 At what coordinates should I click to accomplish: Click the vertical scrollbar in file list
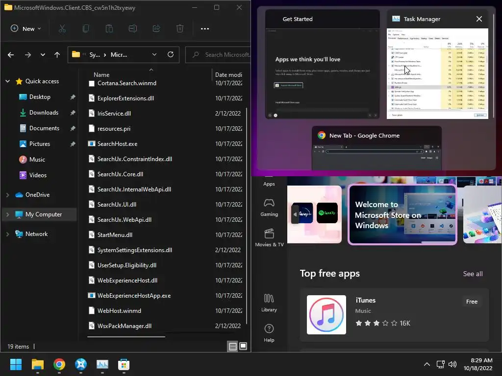pos(246,216)
